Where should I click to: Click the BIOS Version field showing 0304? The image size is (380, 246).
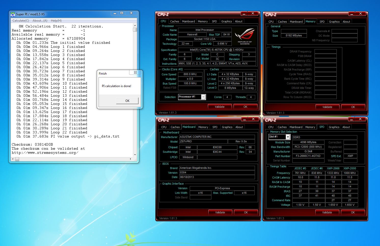click(217, 173)
